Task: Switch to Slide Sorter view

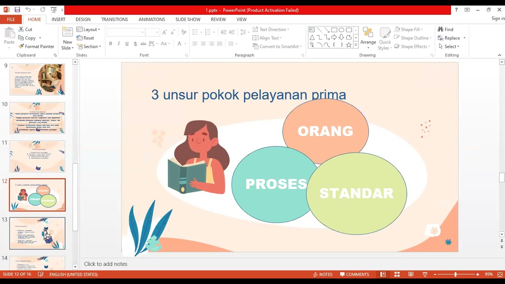Action: pyautogui.click(x=397, y=274)
